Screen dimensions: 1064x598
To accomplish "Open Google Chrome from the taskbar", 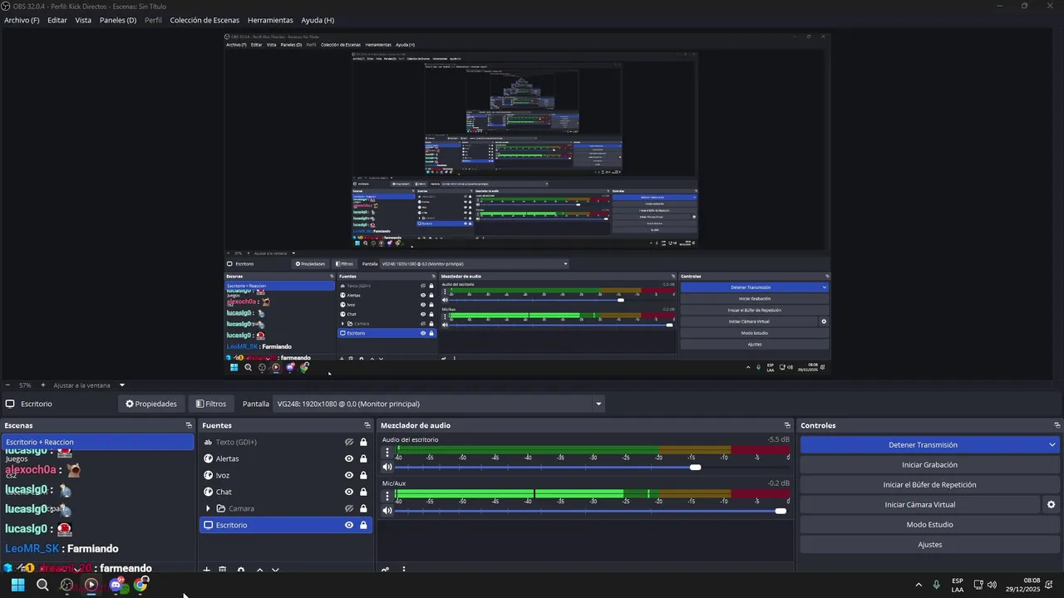I will pyautogui.click(x=140, y=585).
